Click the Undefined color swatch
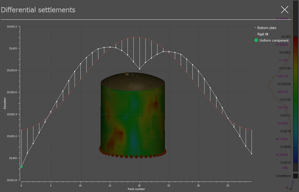The width and height of the screenshot is (299, 192). pyautogui.click(x=295, y=176)
